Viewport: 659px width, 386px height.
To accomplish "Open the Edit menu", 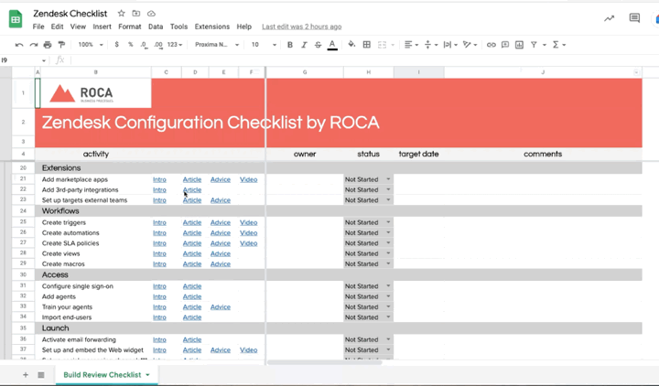I will pyautogui.click(x=57, y=27).
